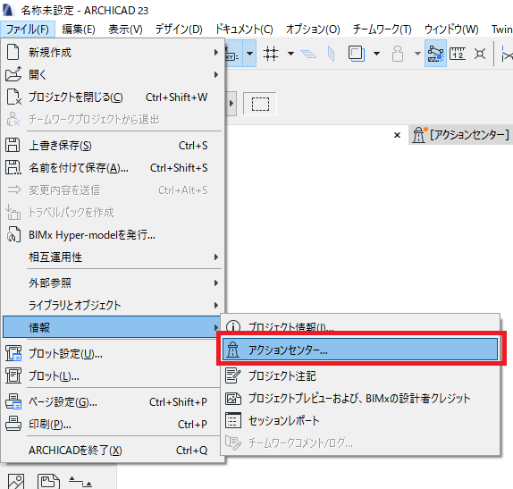Screen dimensions: 513x489
Task: Click the floppy disk icon beside 上書き保存
Action: click(13, 146)
